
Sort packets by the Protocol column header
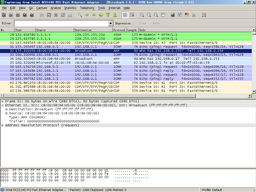click(x=119, y=30)
